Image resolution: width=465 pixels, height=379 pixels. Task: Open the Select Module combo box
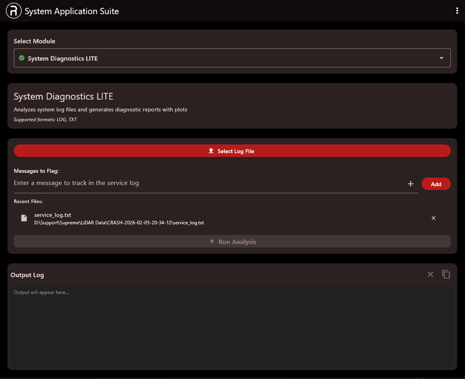pos(232,58)
